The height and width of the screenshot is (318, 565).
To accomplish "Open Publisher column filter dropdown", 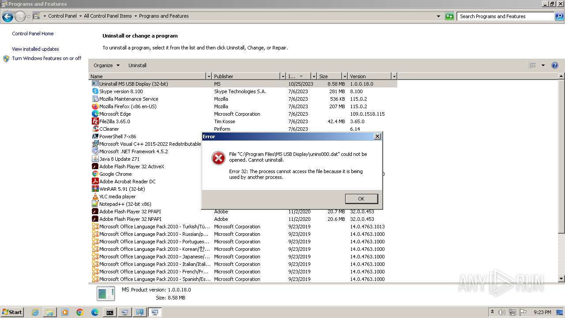I will click(x=283, y=76).
